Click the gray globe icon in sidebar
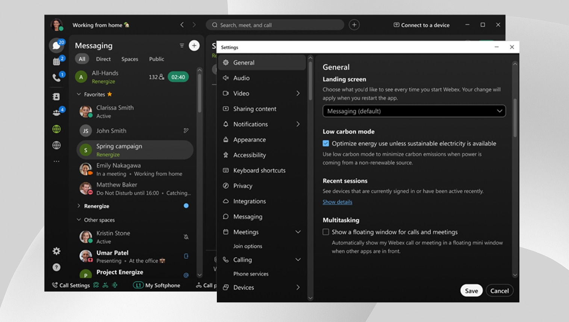569x322 pixels. coord(56,145)
